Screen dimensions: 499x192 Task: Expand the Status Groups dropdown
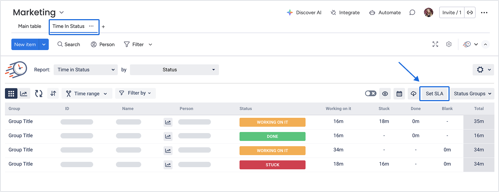coord(472,94)
